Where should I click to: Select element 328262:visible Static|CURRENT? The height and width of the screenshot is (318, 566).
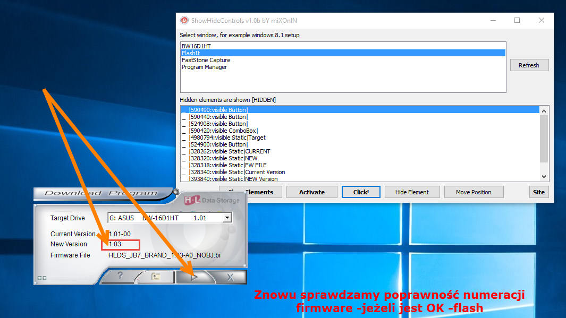(360, 151)
